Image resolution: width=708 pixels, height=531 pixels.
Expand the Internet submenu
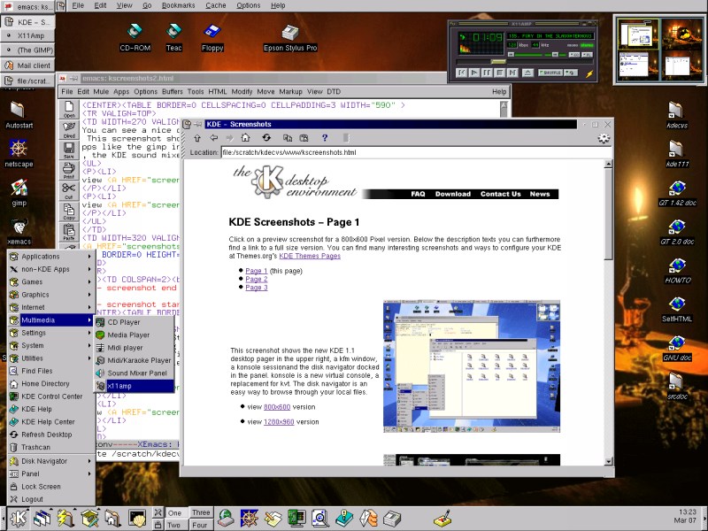(x=51, y=307)
